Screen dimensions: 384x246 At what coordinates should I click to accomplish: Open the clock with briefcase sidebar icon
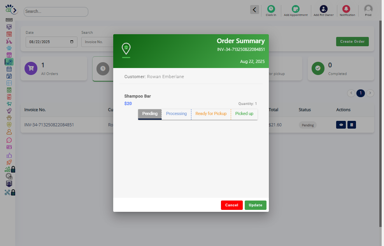tap(9, 176)
